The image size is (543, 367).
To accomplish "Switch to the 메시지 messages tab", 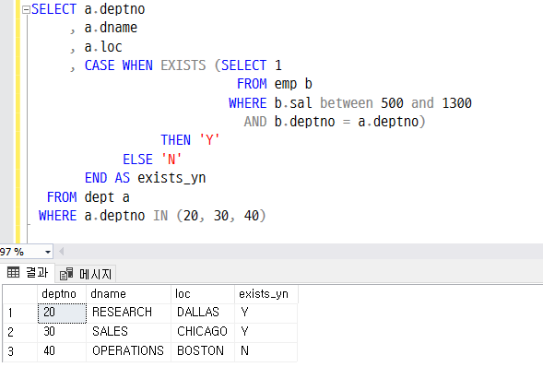I will [86, 274].
